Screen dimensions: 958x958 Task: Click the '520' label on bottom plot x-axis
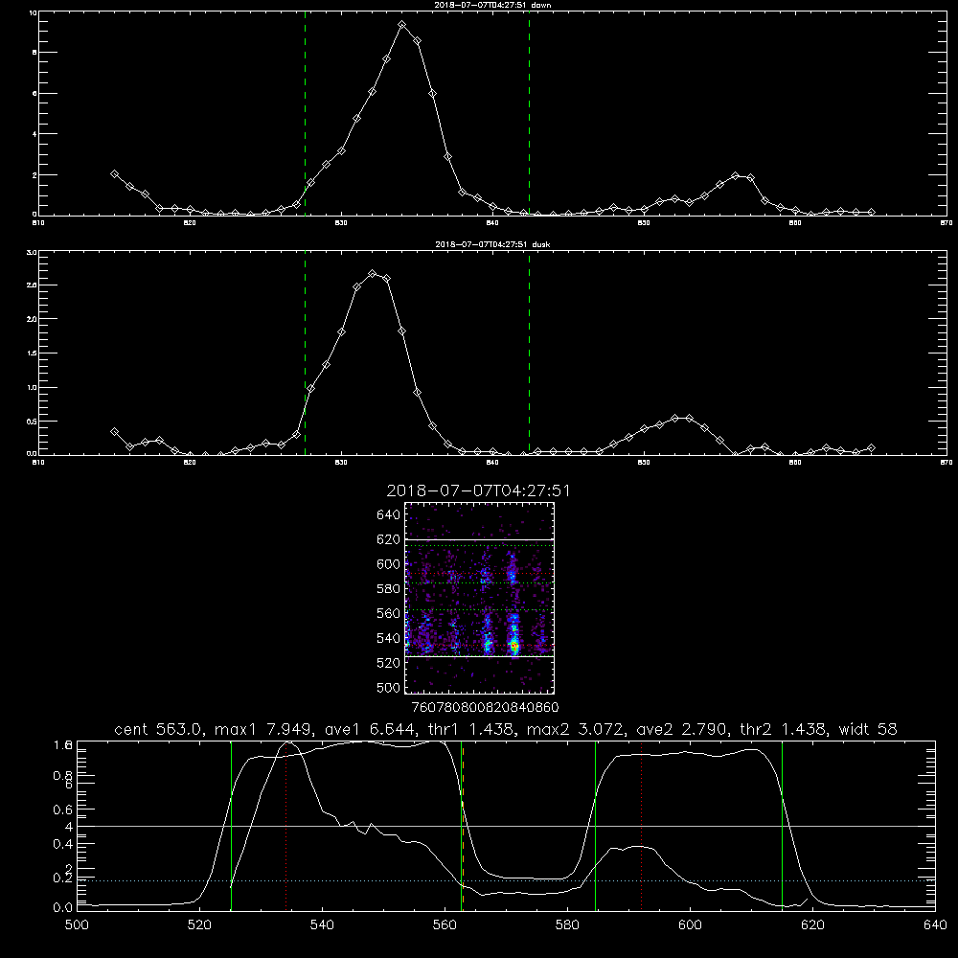pos(199,925)
